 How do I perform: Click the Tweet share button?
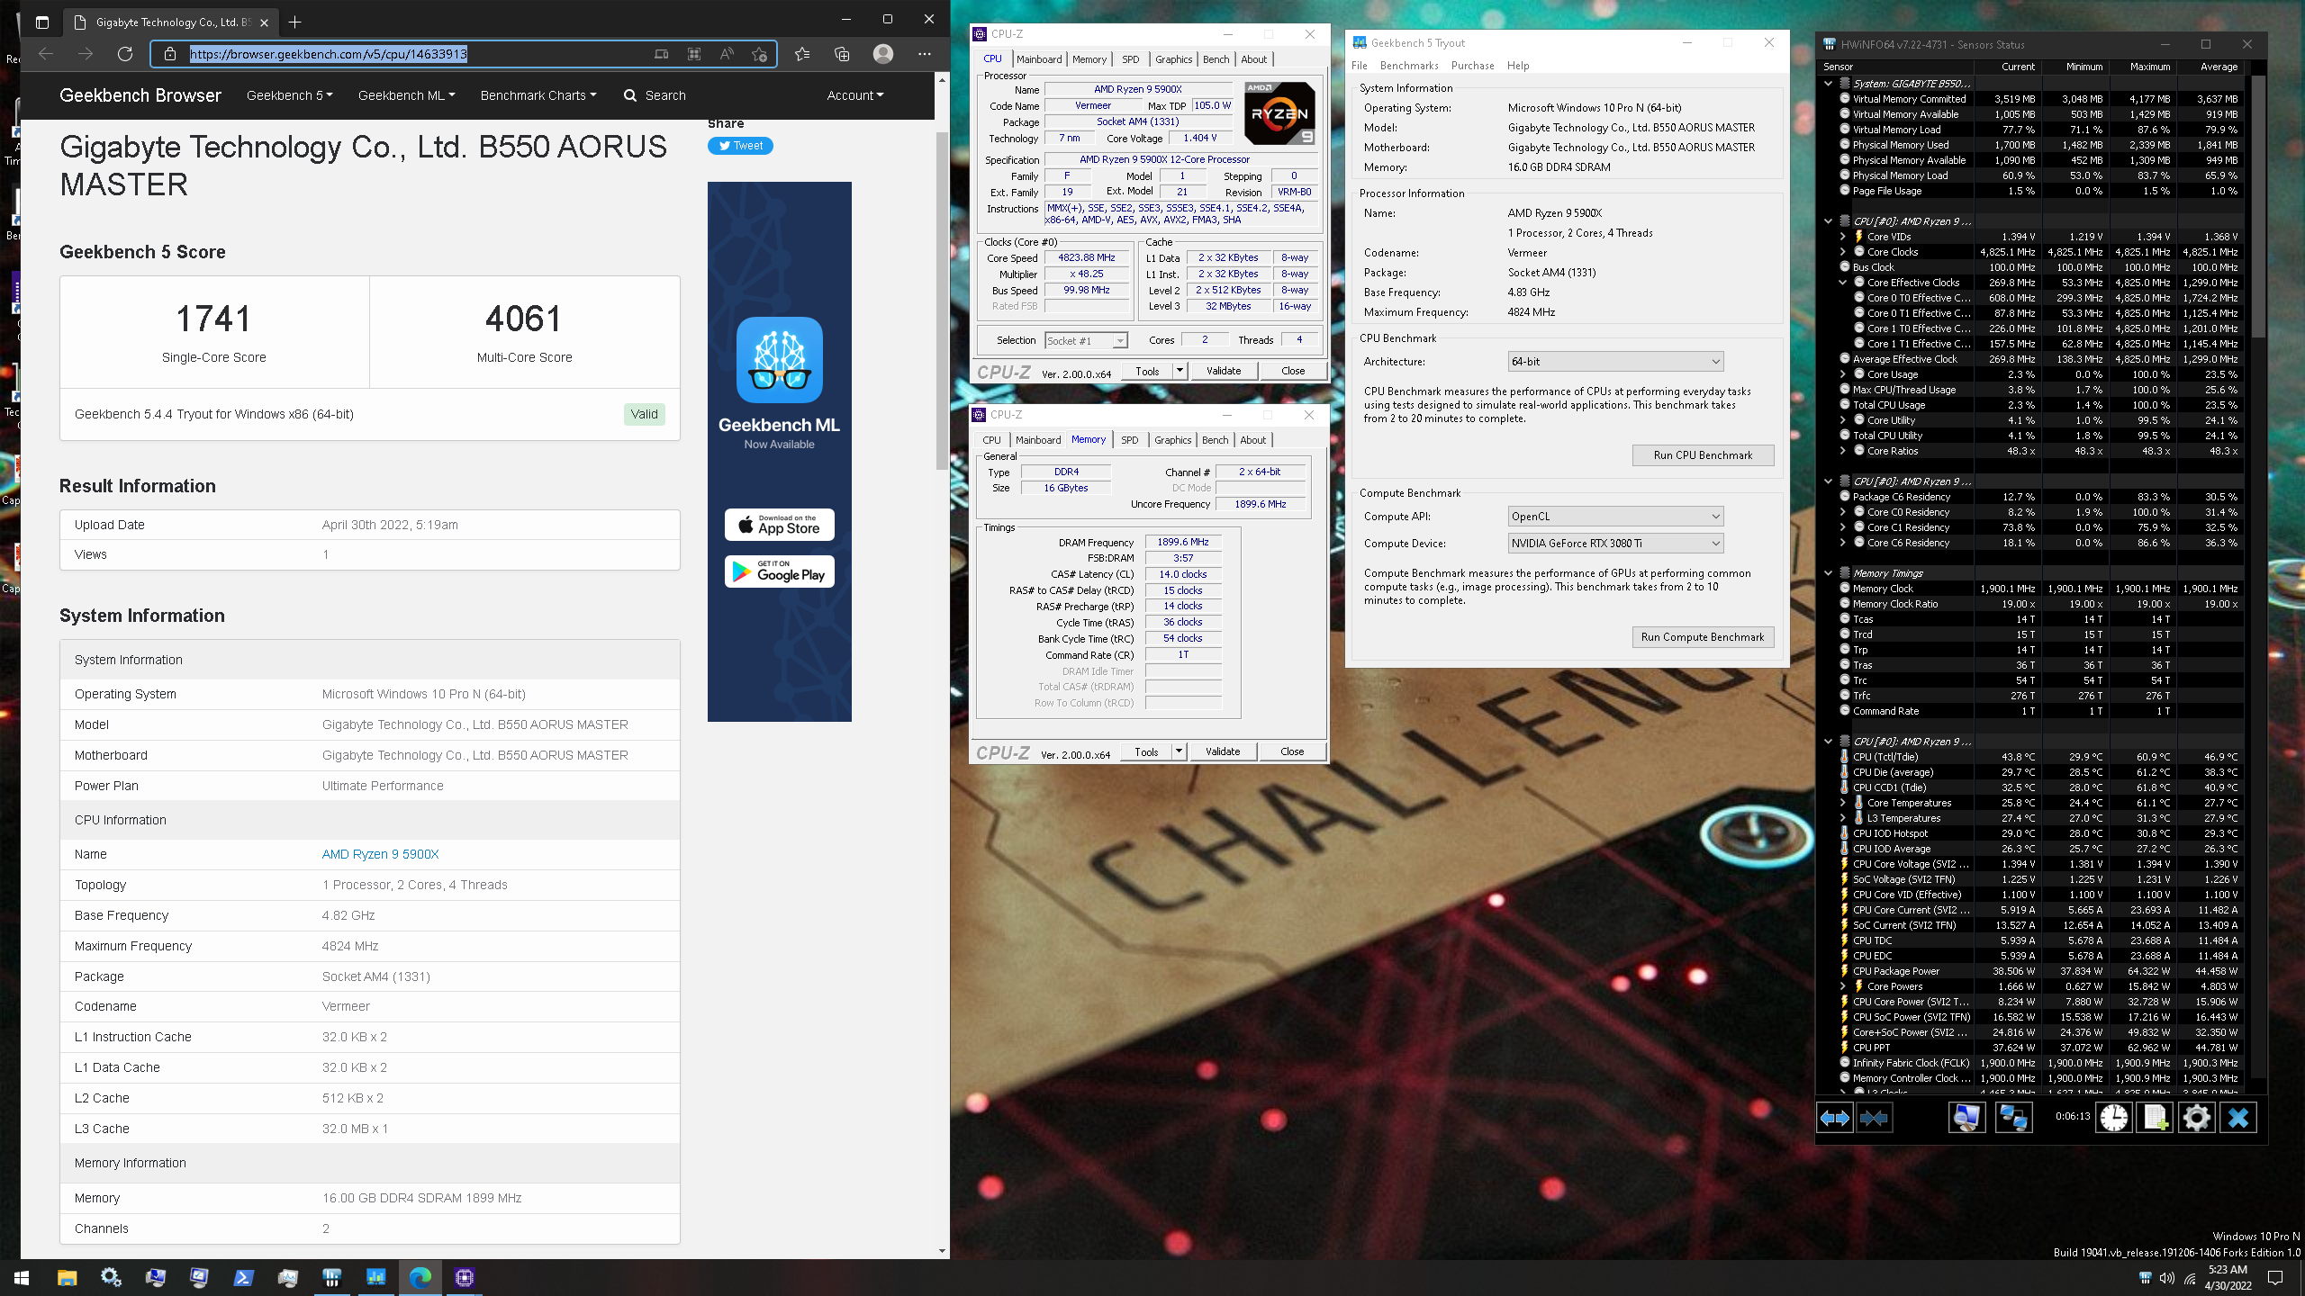740,146
